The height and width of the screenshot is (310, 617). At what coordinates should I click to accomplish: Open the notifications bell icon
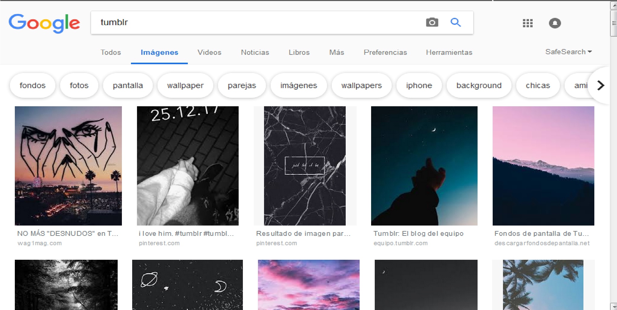555,23
